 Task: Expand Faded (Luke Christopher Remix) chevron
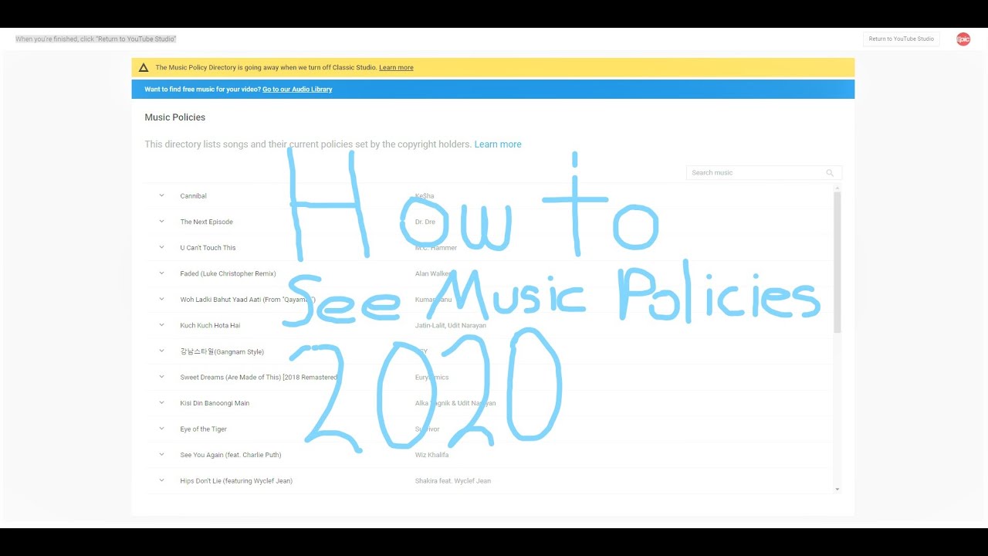161,273
